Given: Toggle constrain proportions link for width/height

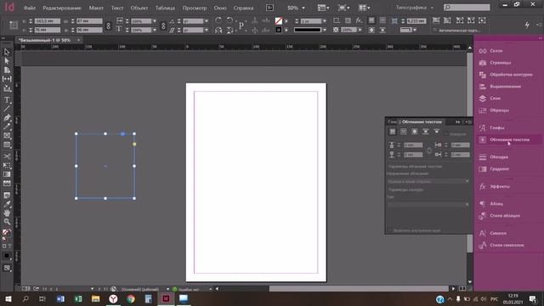Looking at the screenshot, I should tap(108, 25).
